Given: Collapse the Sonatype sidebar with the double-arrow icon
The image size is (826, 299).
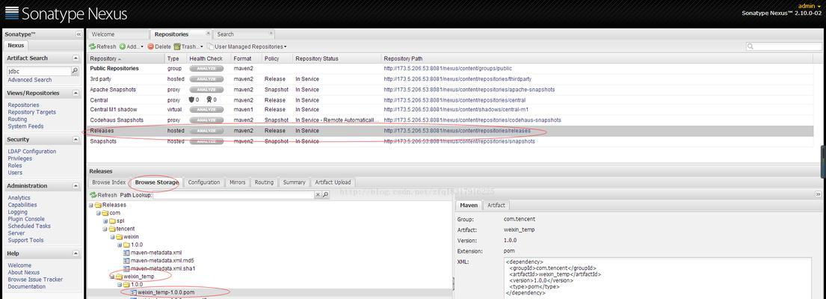Looking at the screenshot, I should (x=78, y=34).
